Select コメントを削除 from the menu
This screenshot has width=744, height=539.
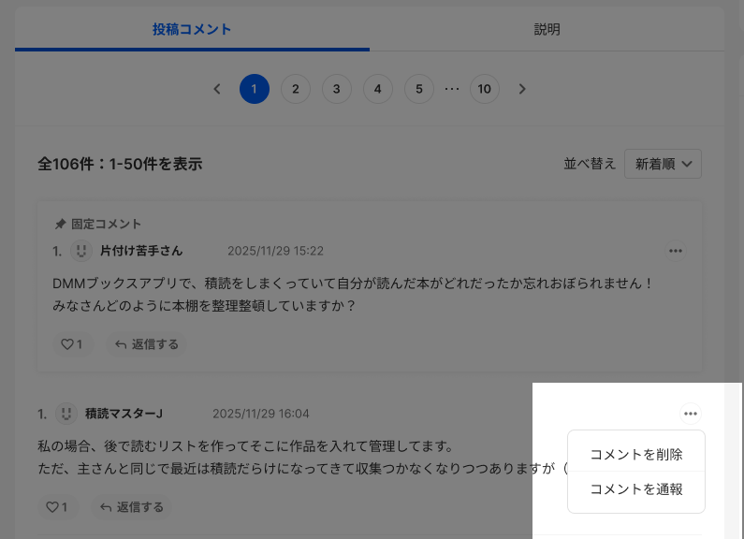(636, 455)
